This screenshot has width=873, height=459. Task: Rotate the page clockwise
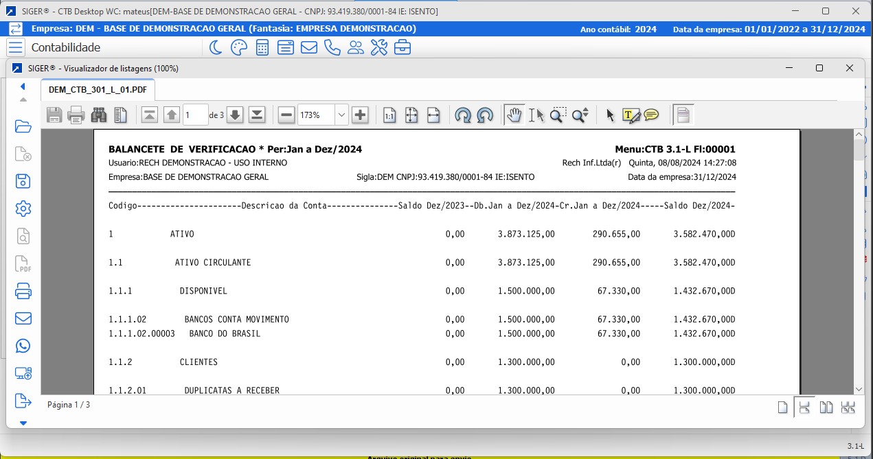(x=463, y=115)
